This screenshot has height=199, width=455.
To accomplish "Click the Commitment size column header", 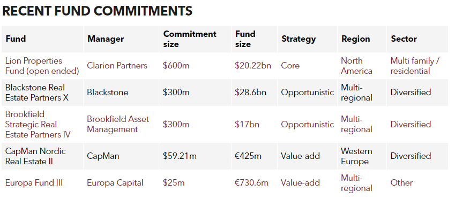I will (190, 39).
